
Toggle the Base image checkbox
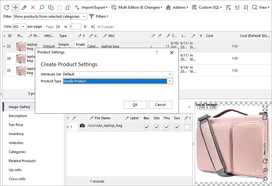(147, 127)
